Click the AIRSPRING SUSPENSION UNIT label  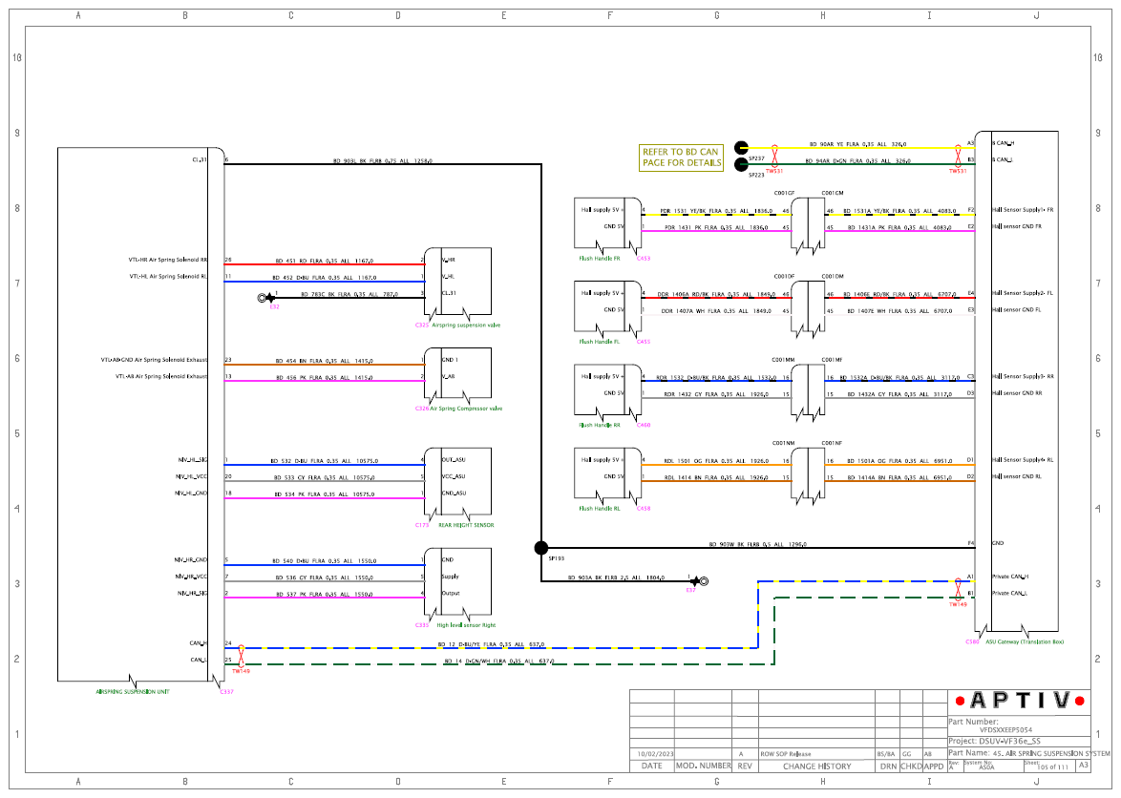133,691
